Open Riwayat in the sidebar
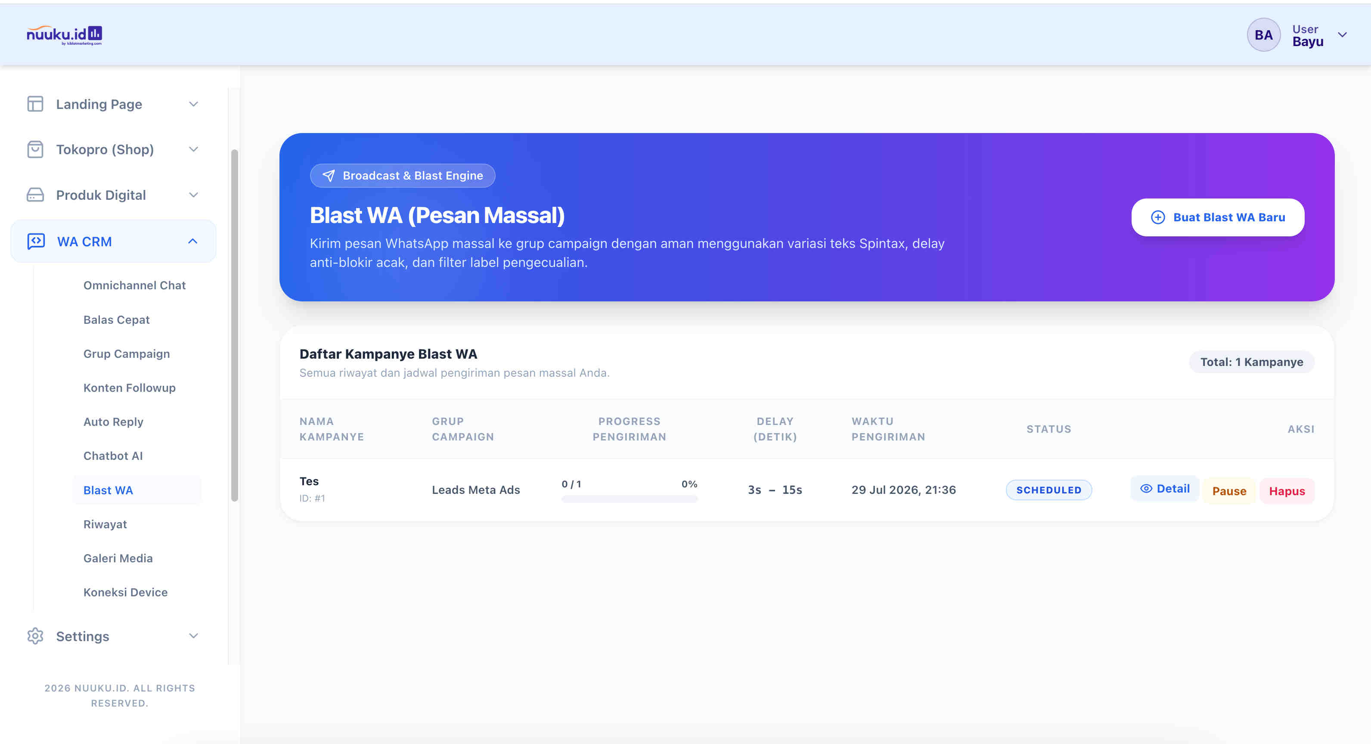The width and height of the screenshot is (1371, 744). (x=105, y=524)
